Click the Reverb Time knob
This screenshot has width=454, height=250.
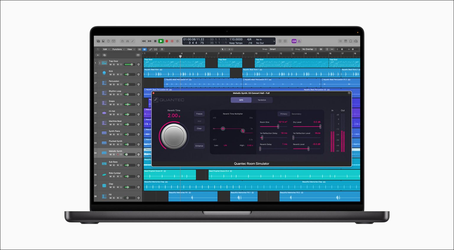click(174, 136)
